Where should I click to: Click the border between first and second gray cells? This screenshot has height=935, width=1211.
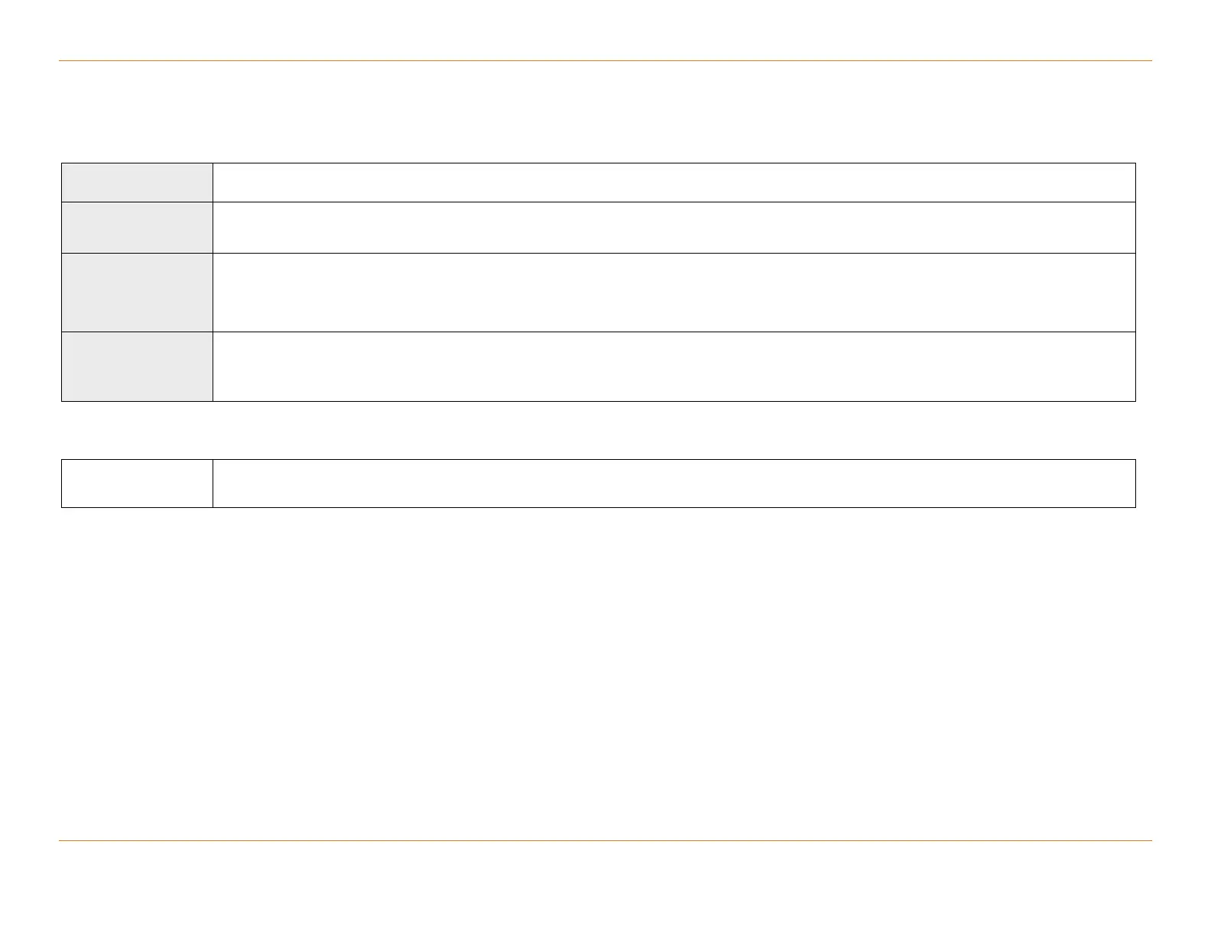(x=137, y=202)
